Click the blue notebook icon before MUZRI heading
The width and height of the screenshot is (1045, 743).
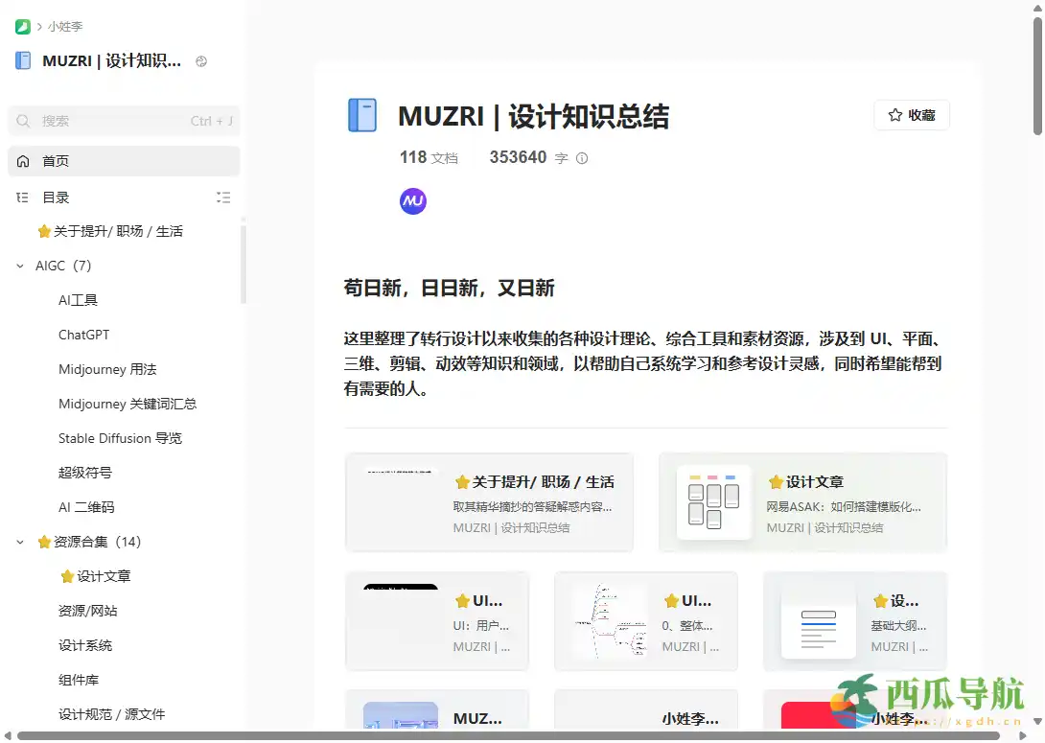(x=361, y=115)
